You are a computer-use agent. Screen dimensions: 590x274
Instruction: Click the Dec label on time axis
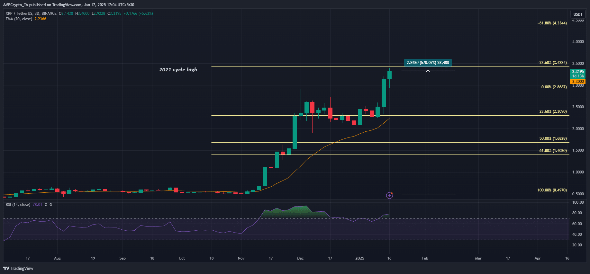(x=300, y=258)
